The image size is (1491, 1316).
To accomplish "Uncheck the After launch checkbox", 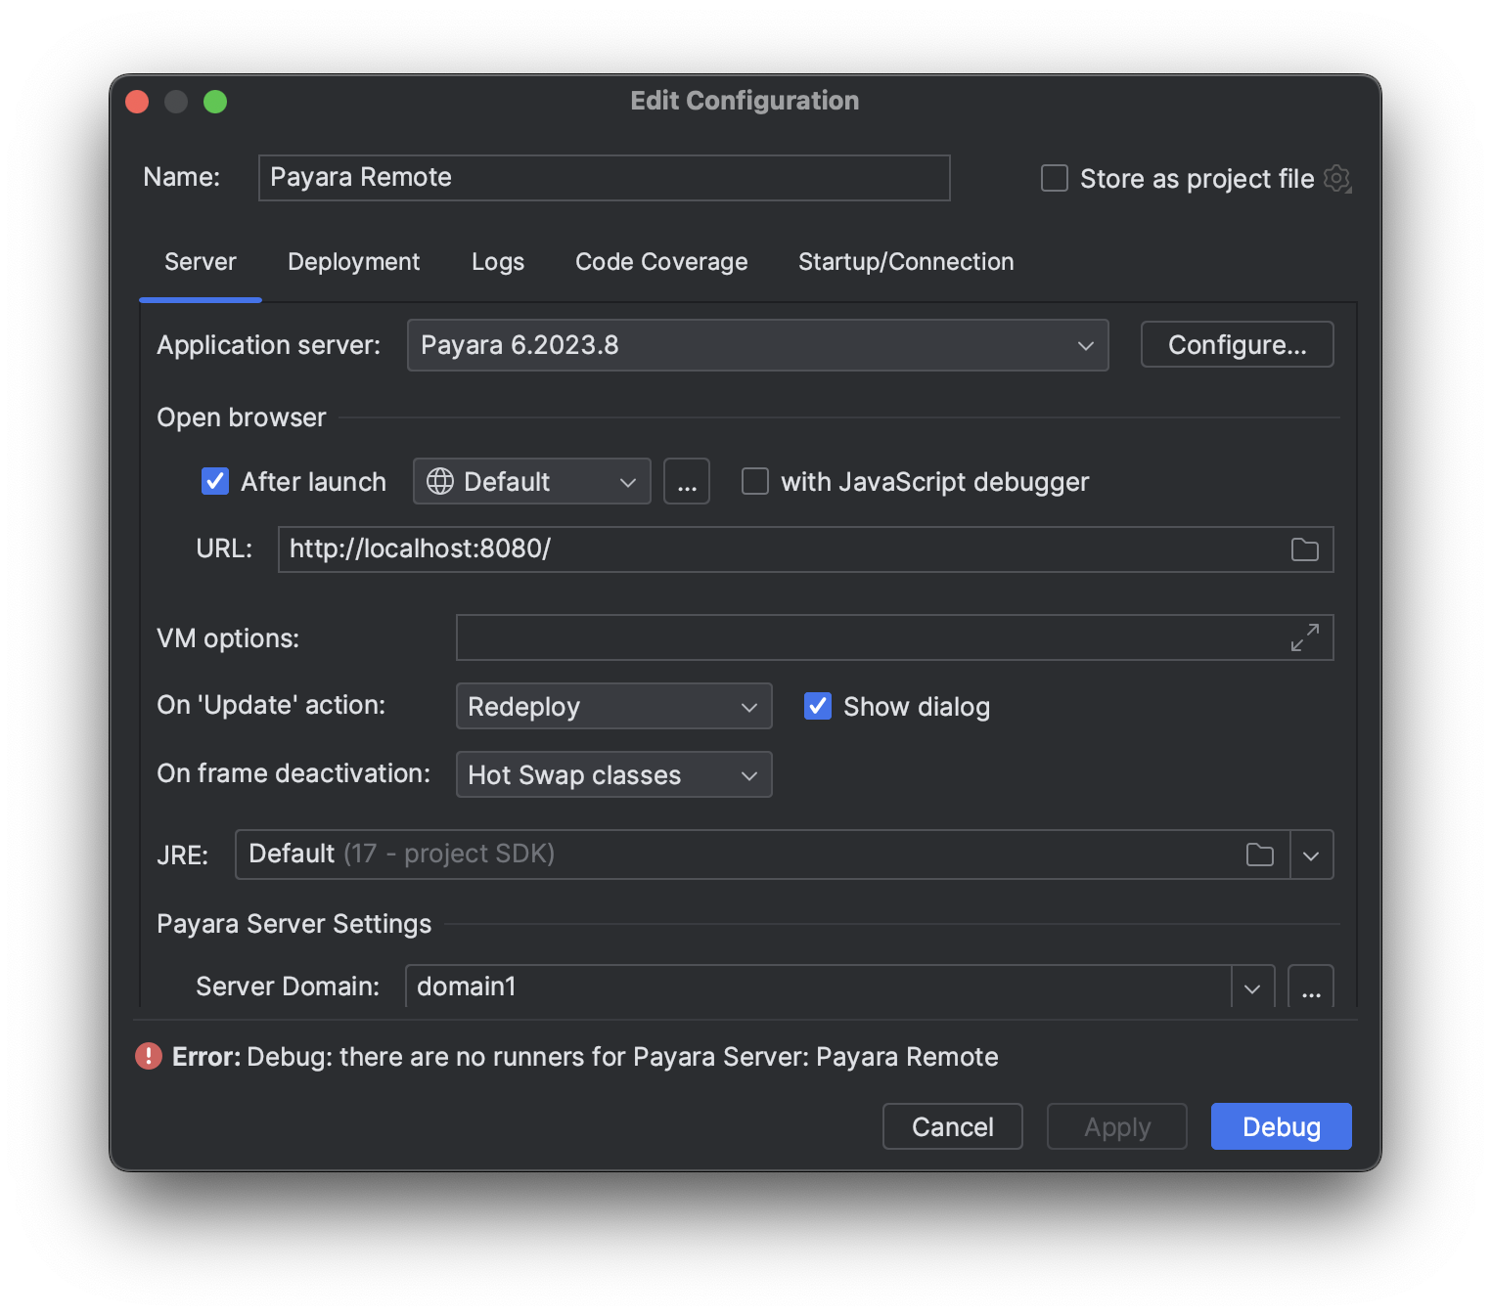I will (215, 482).
